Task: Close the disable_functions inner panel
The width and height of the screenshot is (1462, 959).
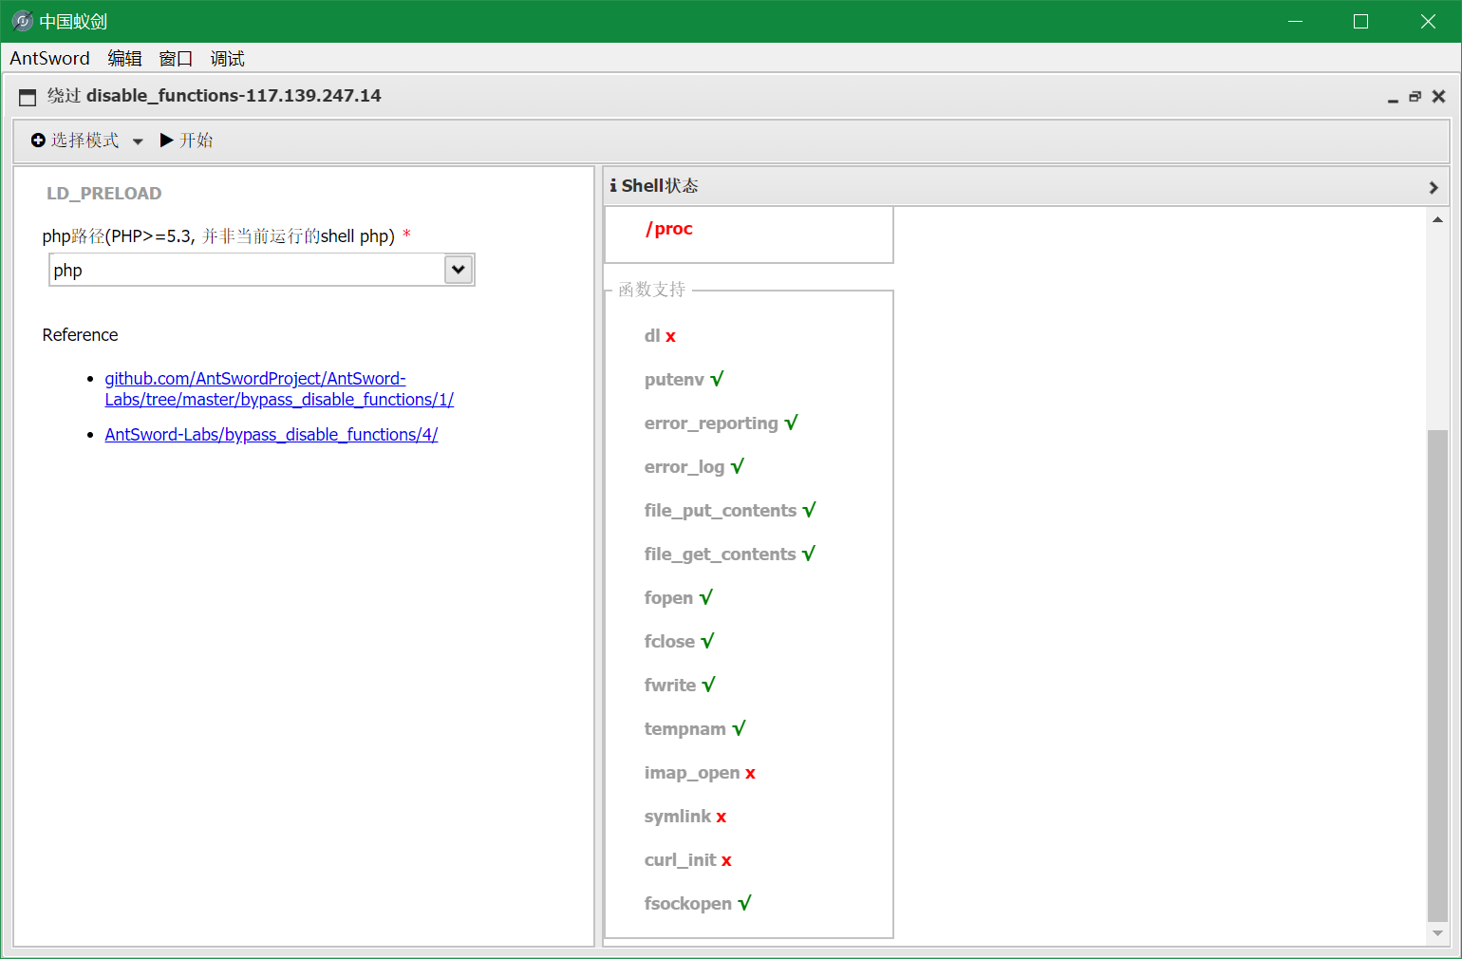Action: (x=1438, y=97)
